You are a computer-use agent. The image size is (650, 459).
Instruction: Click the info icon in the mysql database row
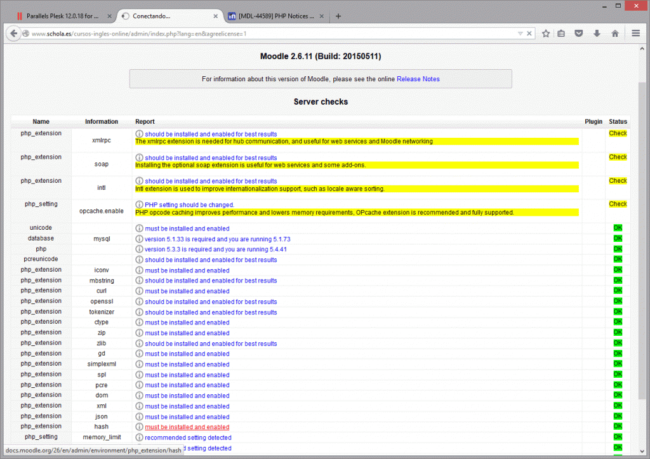139,239
